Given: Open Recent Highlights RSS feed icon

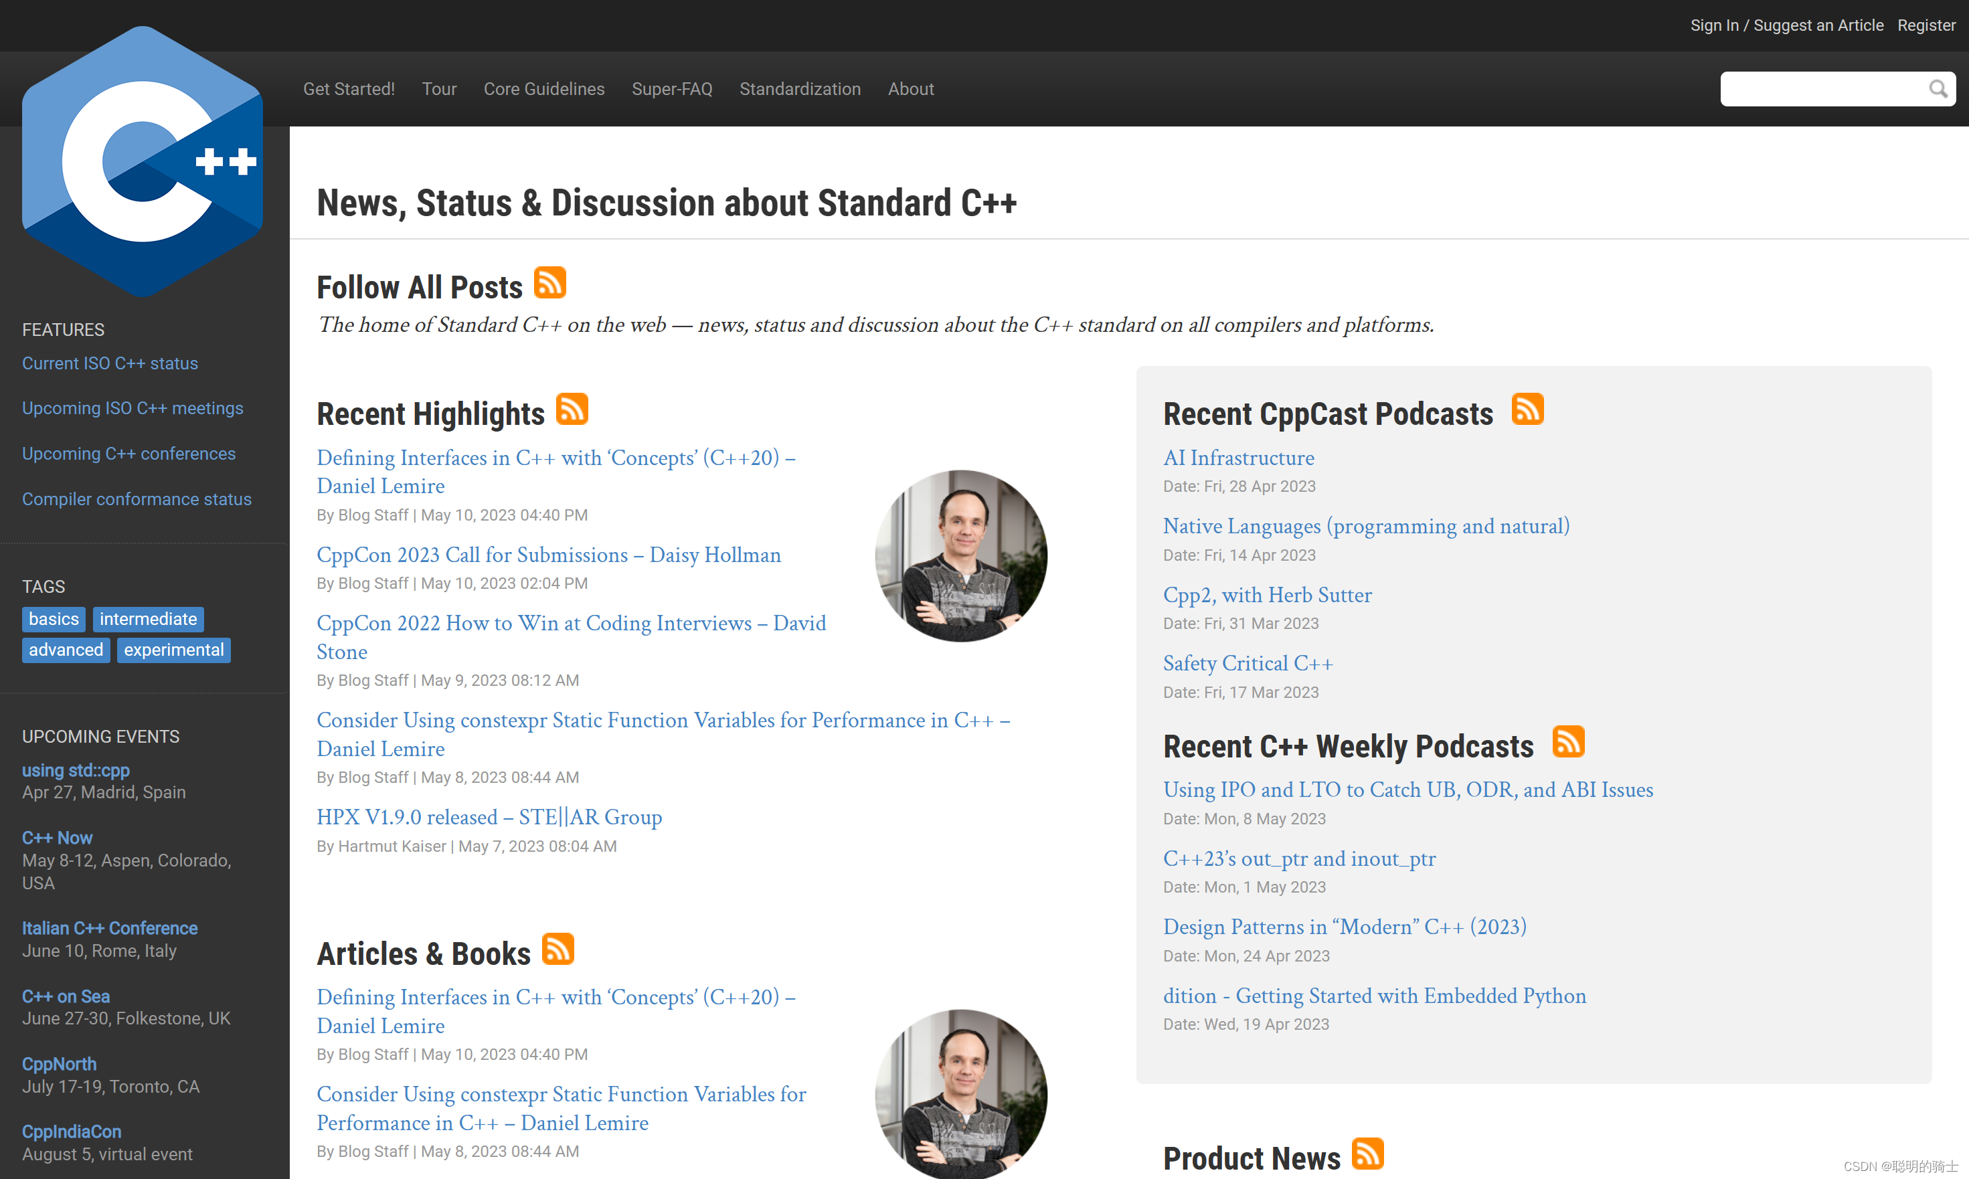Looking at the screenshot, I should point(572,409).
